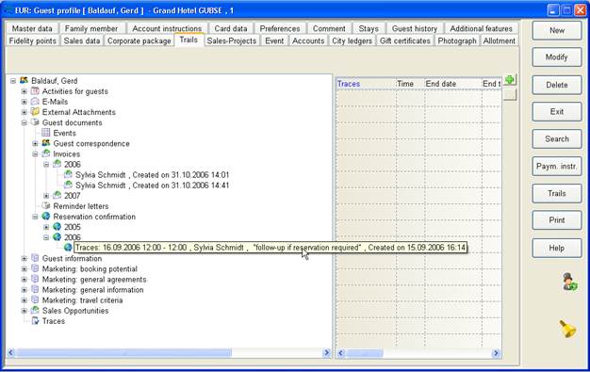The height and width of the screenshot is (372, 590).
Task: Expand the 2007 invoices node
Action: [46, 196]
